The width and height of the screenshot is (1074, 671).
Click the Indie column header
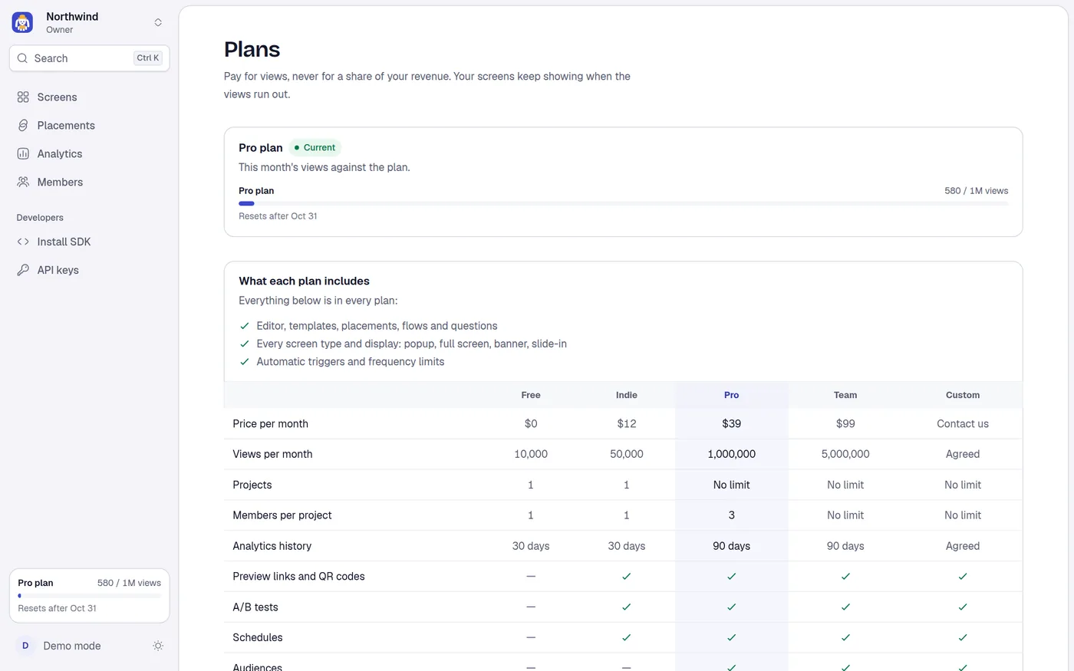627,395
